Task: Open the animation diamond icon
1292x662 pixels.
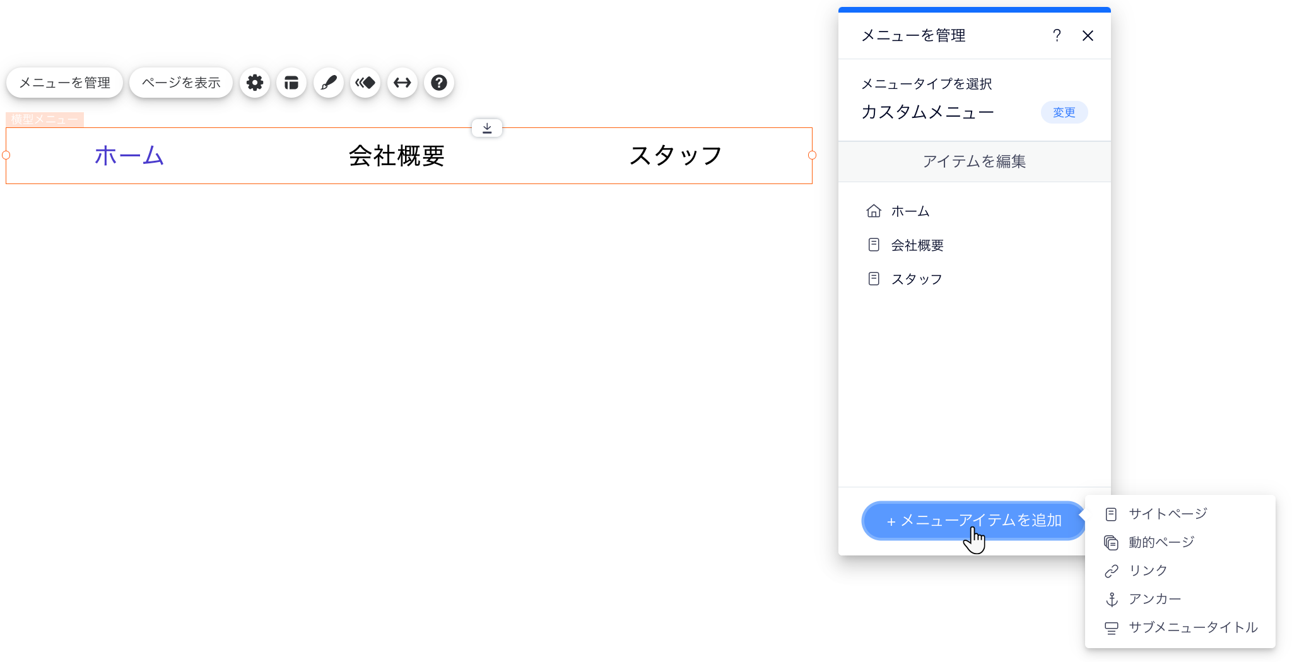Action: tap(365, 83)
